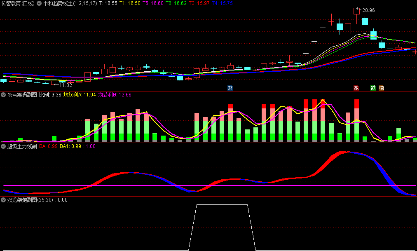
Task: Select the red T3: 15.97 value
Action: coord(199,3)
